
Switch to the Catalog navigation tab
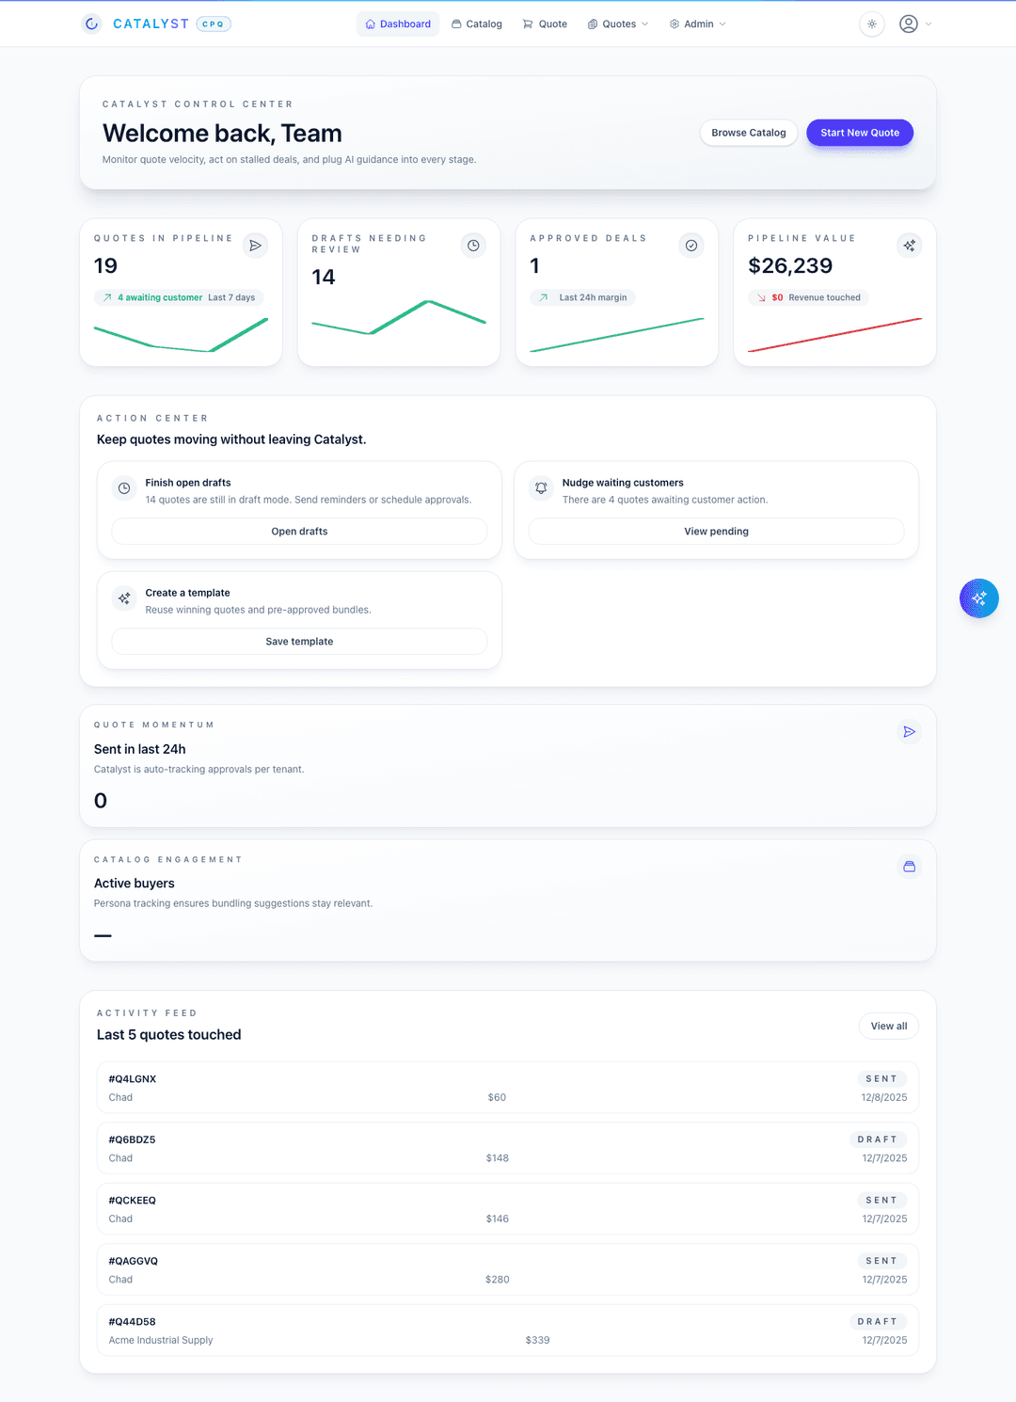pos(477,24)
